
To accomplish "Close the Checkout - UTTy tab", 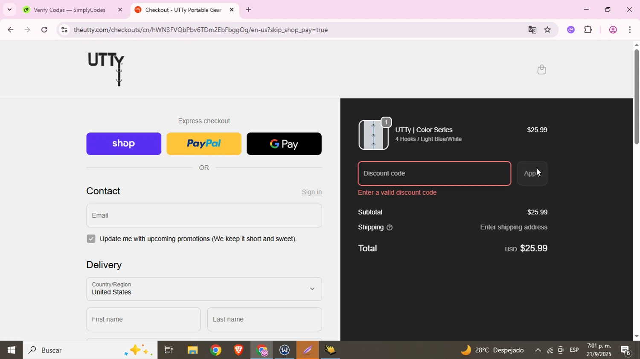I will point(232,10).
